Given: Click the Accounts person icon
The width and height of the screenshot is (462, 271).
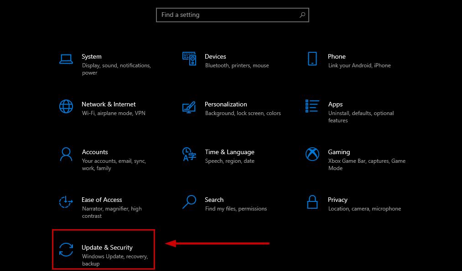Looking at the screenshot, I should [x=66, y=154].
